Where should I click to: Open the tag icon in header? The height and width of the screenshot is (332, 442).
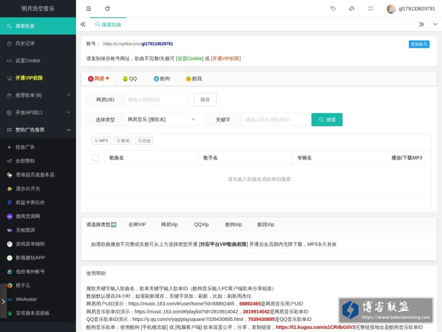333,8
